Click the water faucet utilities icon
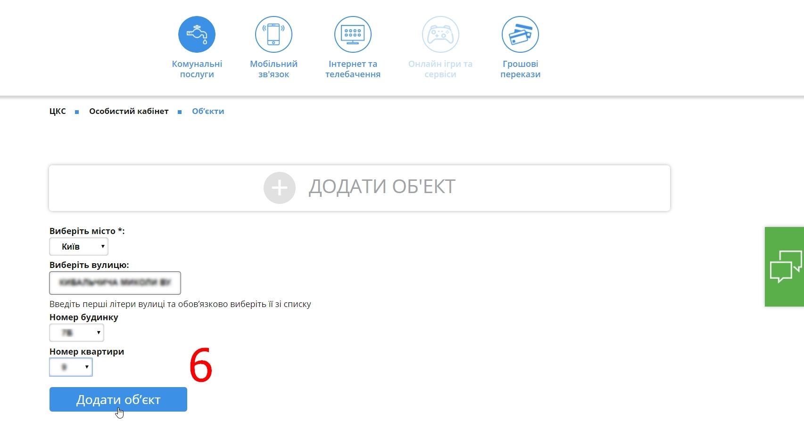 point(197,34)
